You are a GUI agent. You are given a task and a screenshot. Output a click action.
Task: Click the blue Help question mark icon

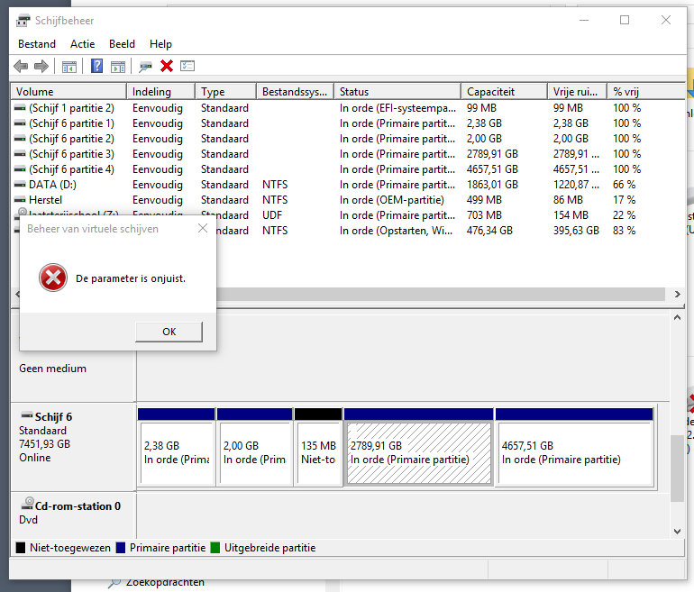click(96, 66)
